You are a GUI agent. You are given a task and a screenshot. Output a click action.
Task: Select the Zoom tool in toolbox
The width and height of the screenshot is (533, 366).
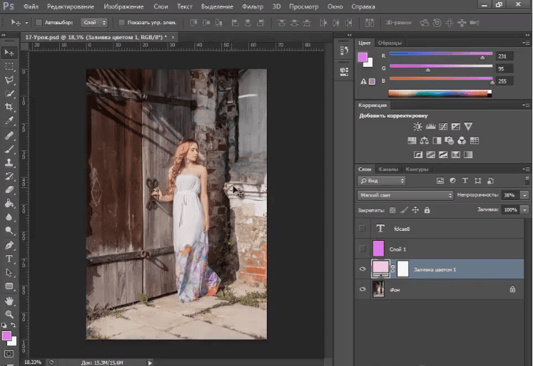coord(9,314)
